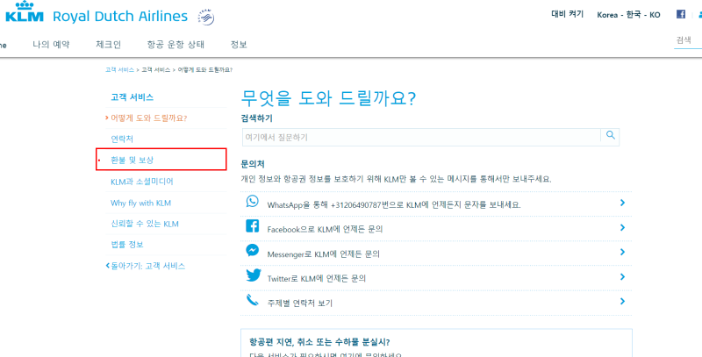The height and width of the screenshot is (357, 702).
Task: Open Messenger로 KLM에 언제든 문의 text
Action: (323, 254)
